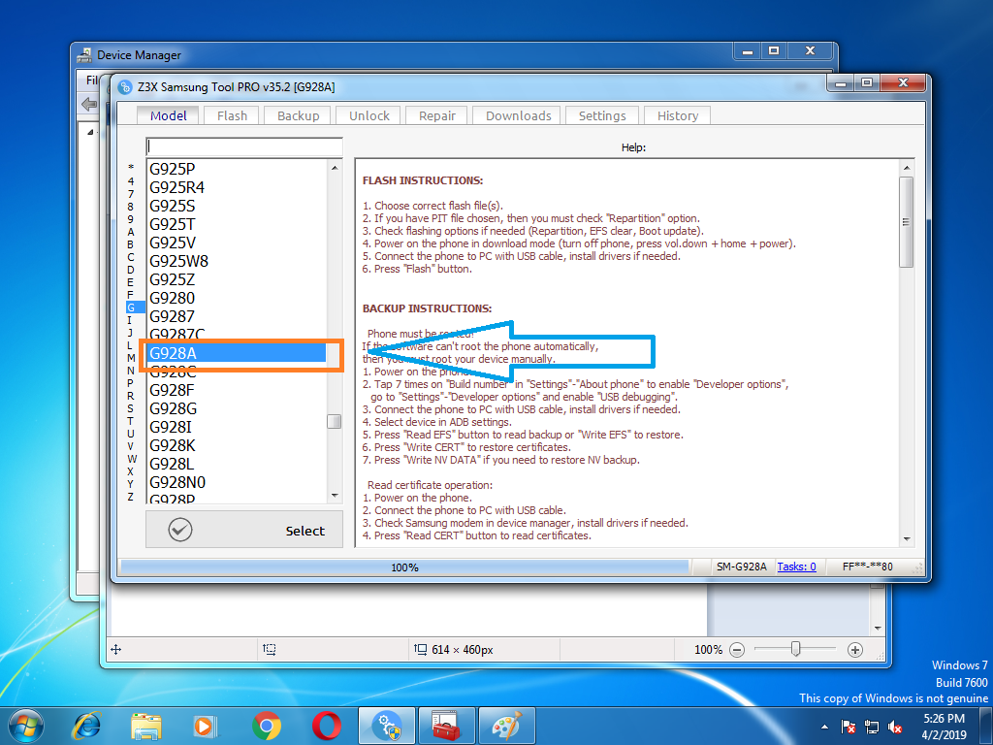
Task: Click the Help panel scrollbar thumb
Action: coord(907,222)
